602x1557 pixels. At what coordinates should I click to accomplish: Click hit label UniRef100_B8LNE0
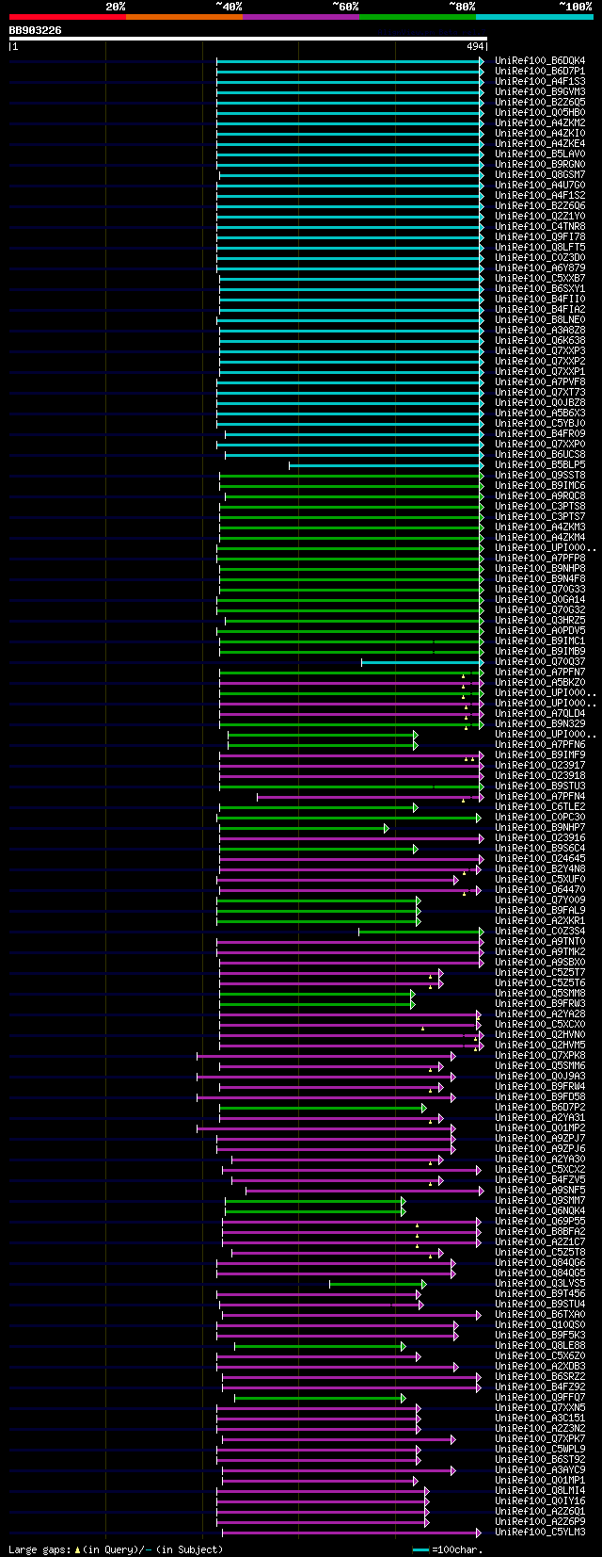point(540,319)
